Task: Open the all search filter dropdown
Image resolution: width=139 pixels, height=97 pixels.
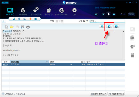Action: [93, 21]
